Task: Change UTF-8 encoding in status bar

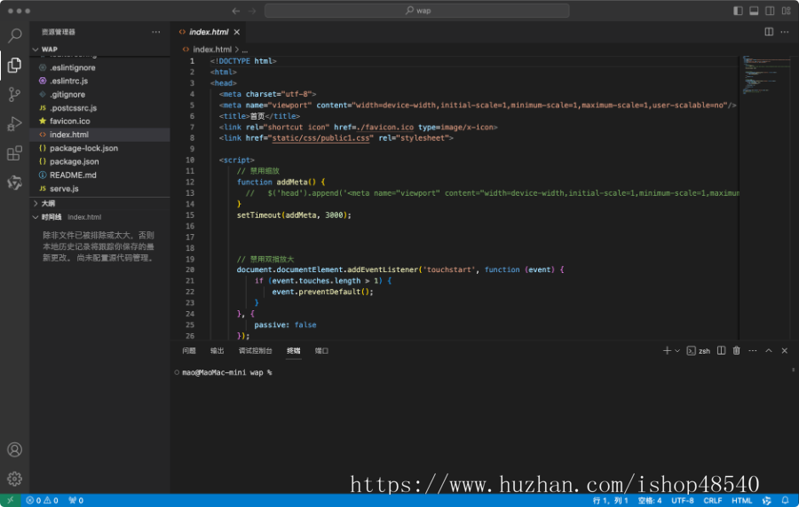Action: coord(683,500)
